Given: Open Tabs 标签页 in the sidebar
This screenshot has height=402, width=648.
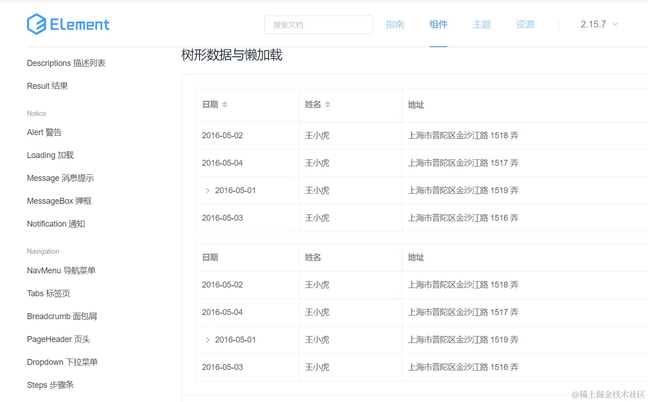Looking at the screenshot, I should (49, 293).
